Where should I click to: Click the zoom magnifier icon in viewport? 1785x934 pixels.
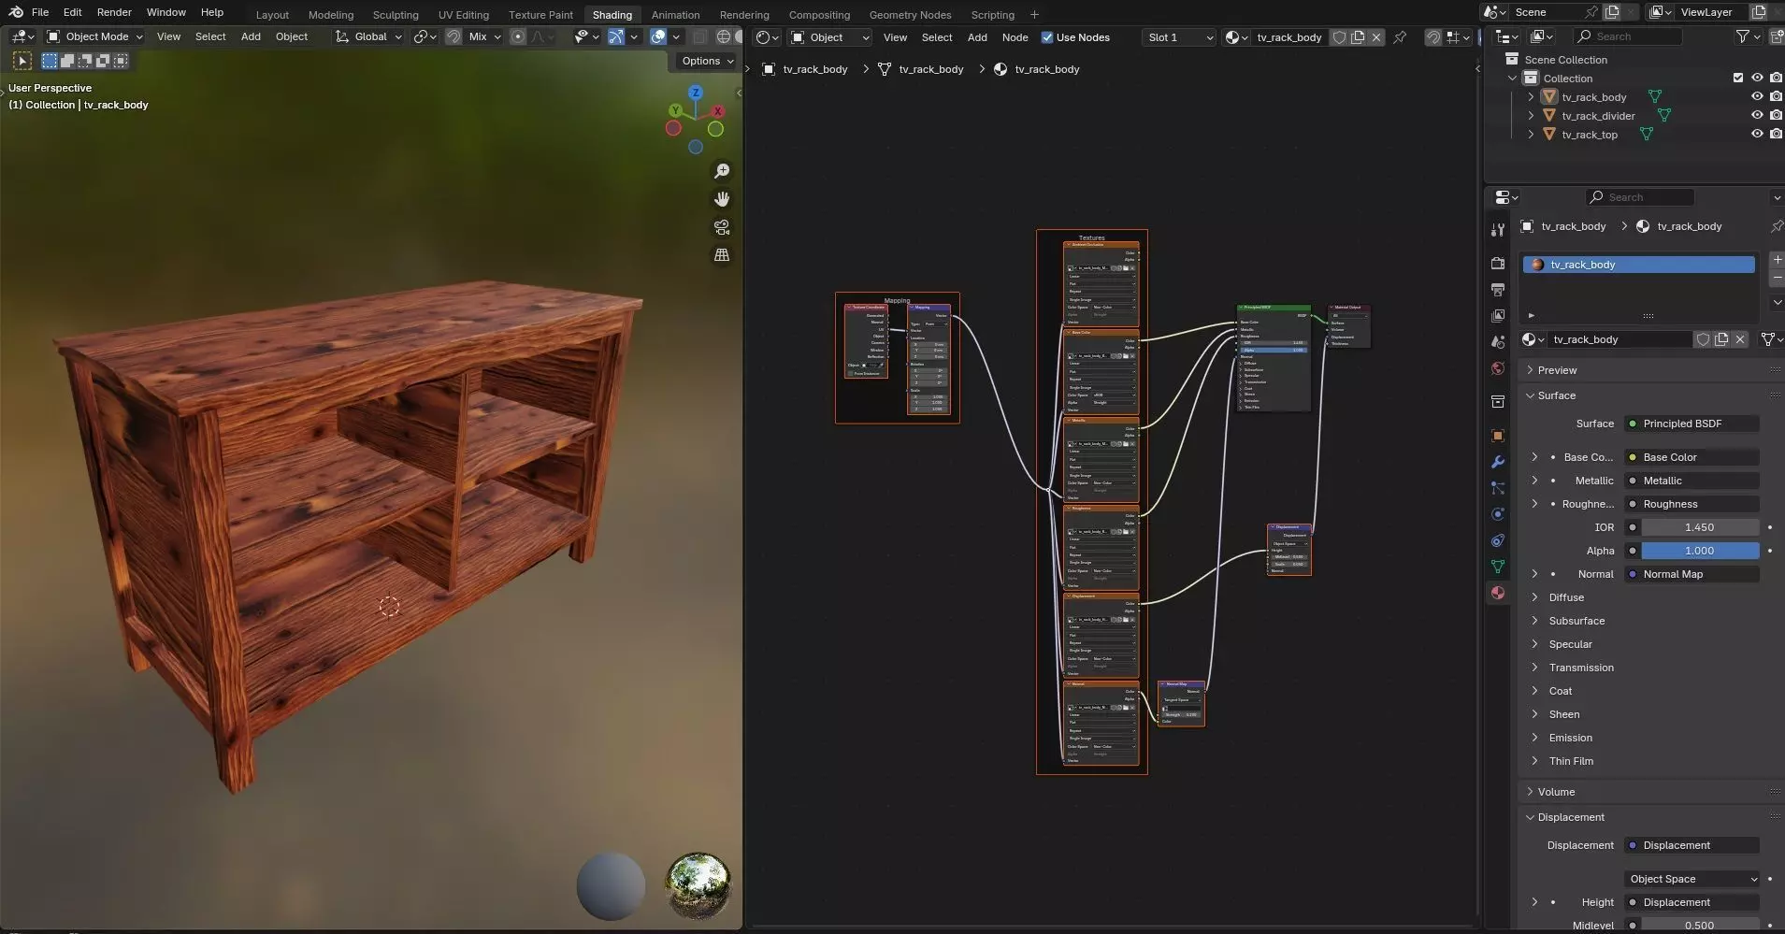(x=722, y=171)
